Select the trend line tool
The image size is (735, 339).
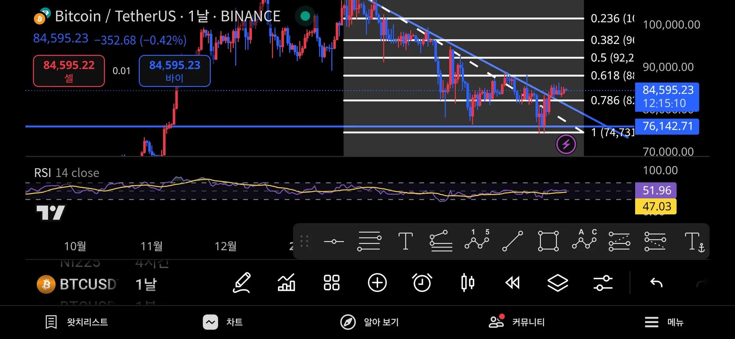tap(512, 241)
